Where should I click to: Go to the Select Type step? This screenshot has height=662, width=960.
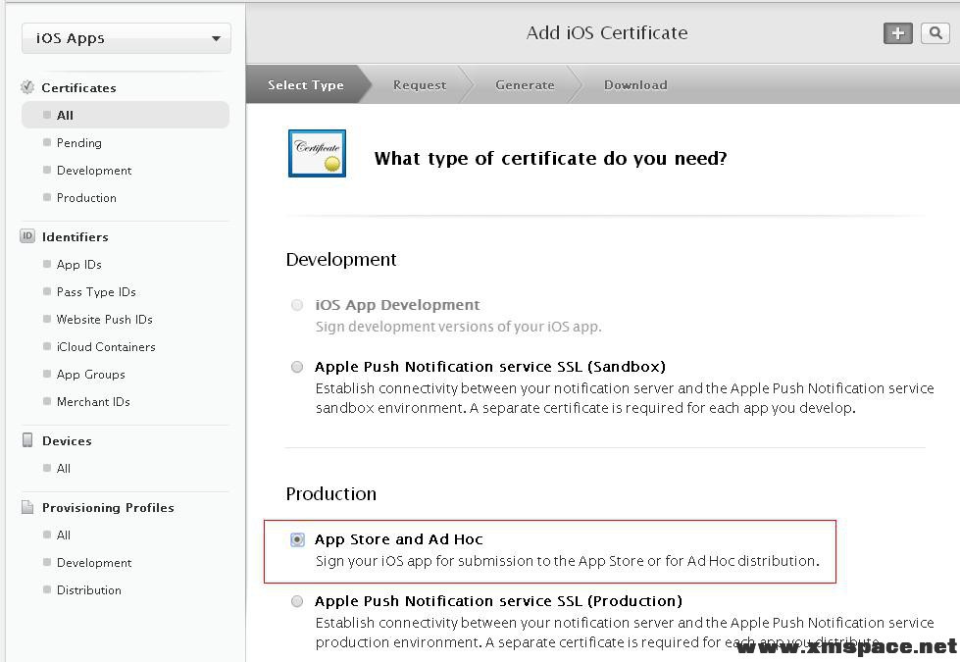[x=306, y=85]
